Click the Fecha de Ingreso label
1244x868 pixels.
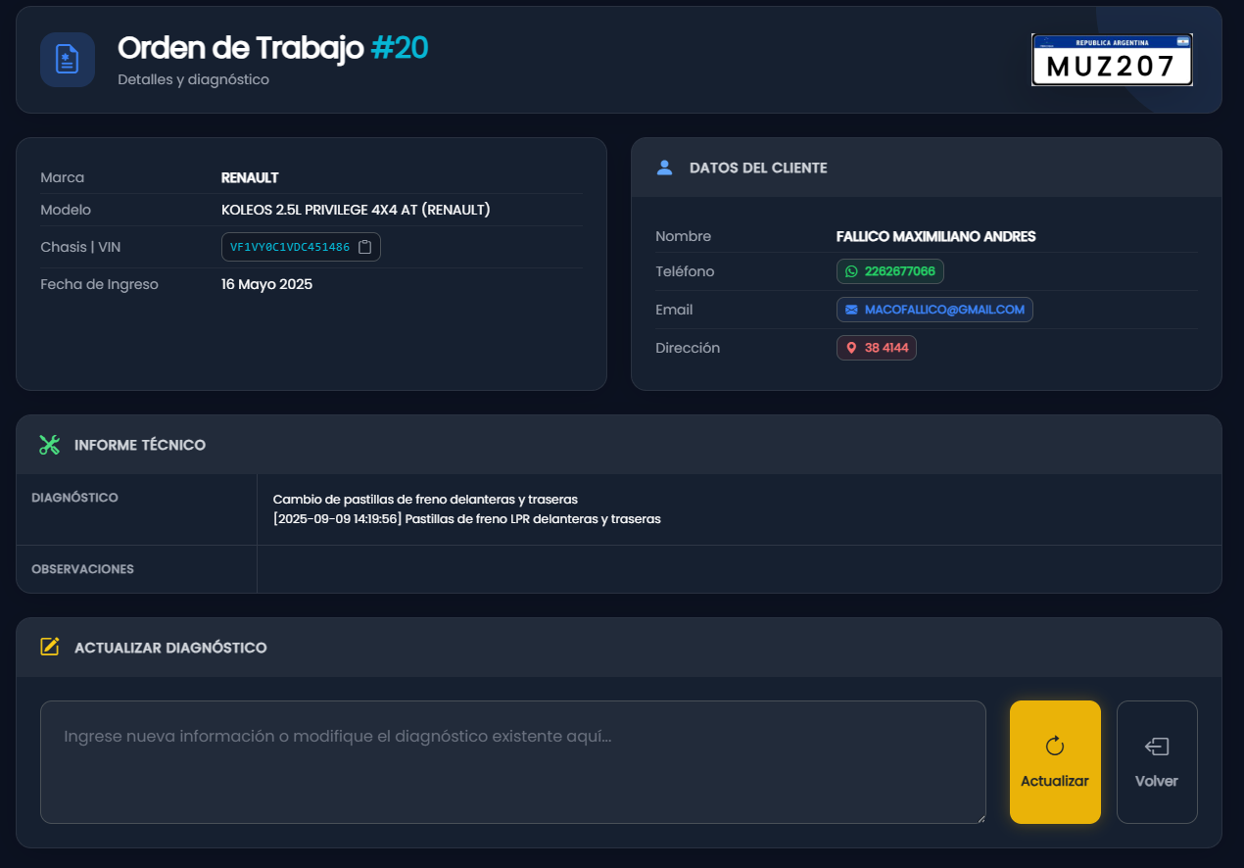[99, 284]
